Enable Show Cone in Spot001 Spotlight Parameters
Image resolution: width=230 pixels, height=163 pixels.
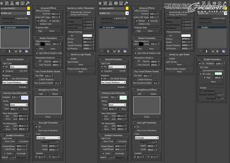tap(3, 142)
